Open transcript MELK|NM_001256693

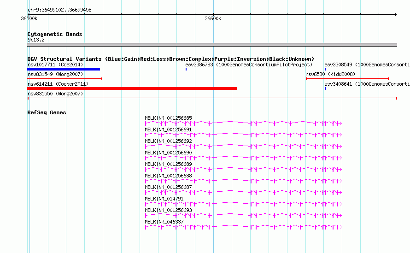(x=169, y=210)
